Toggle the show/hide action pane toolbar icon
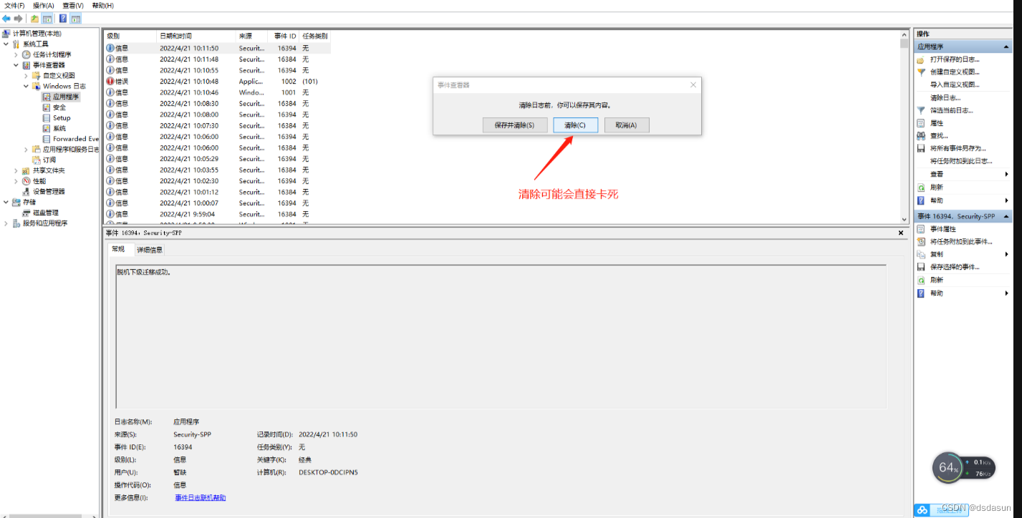This screenshot has width=1022, height=518. click(76, 19)
